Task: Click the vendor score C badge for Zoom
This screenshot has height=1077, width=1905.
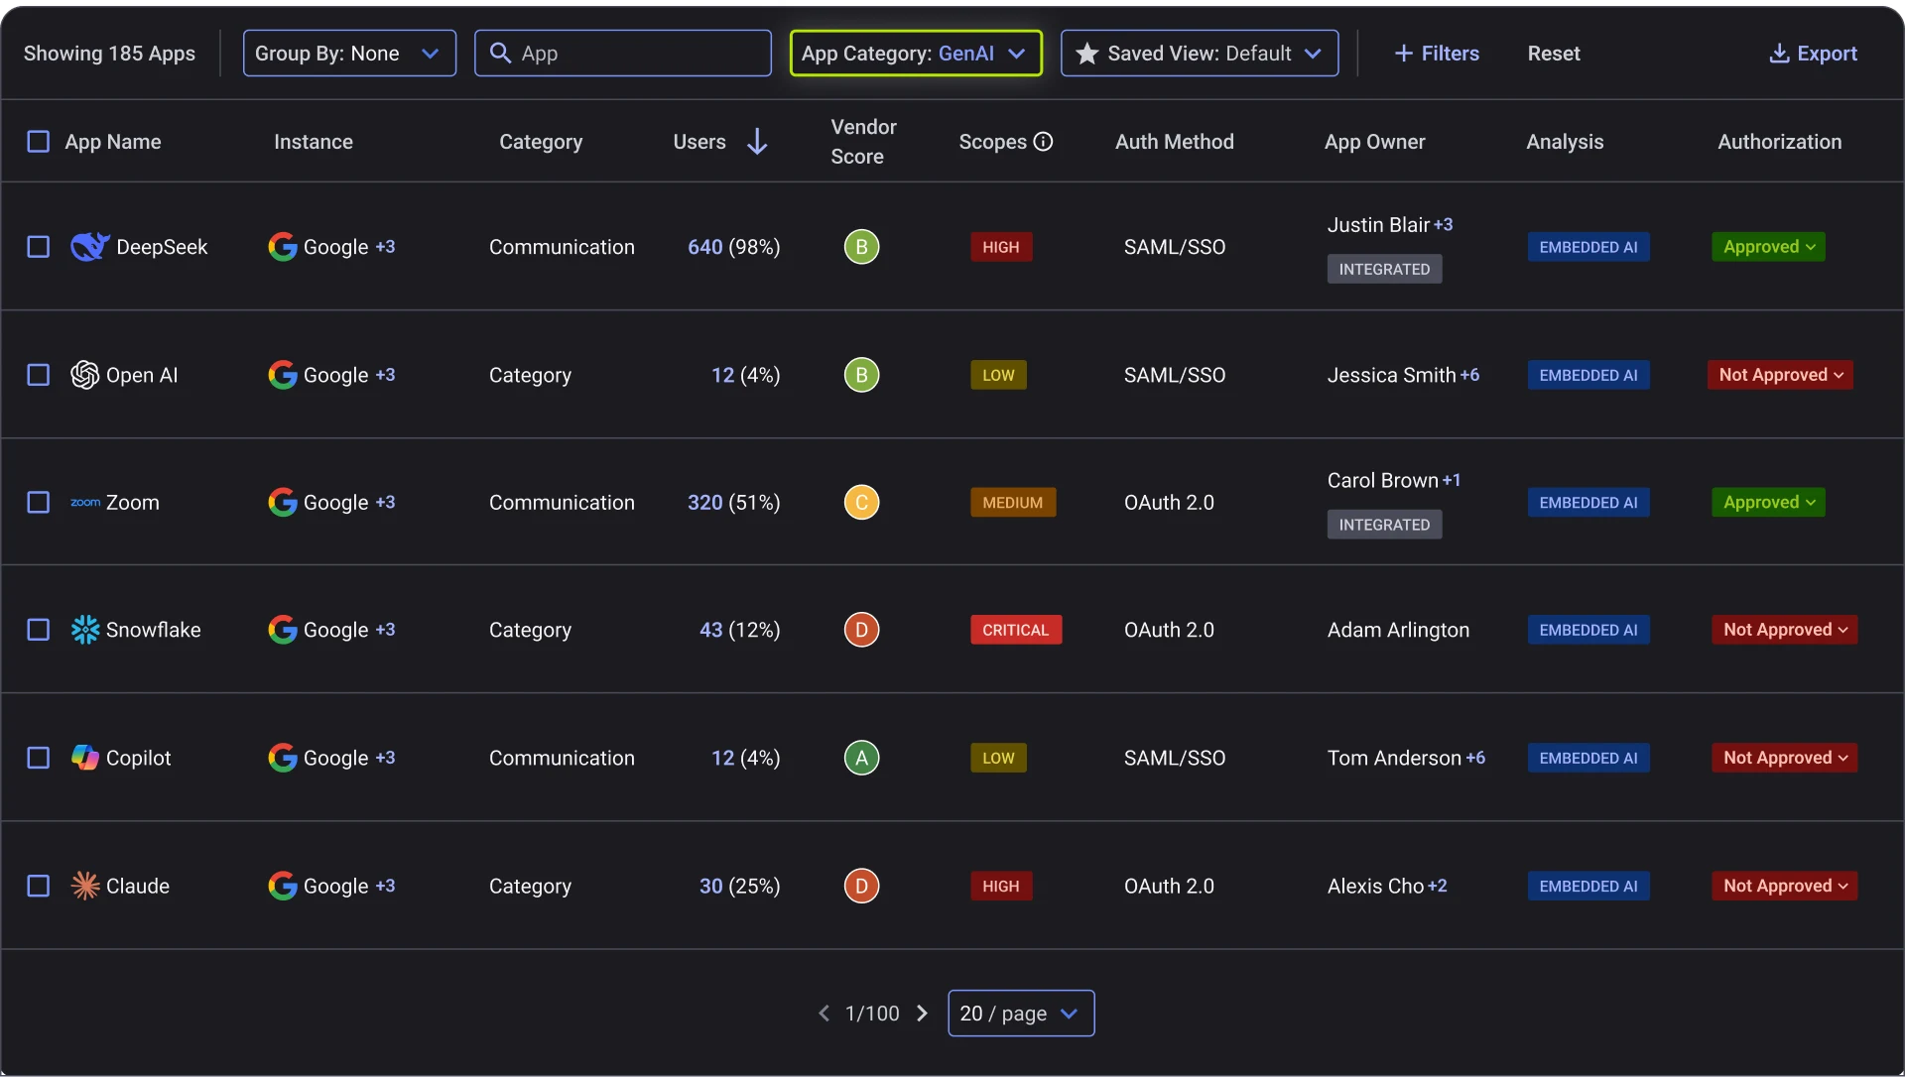Action: pos(861,503)
